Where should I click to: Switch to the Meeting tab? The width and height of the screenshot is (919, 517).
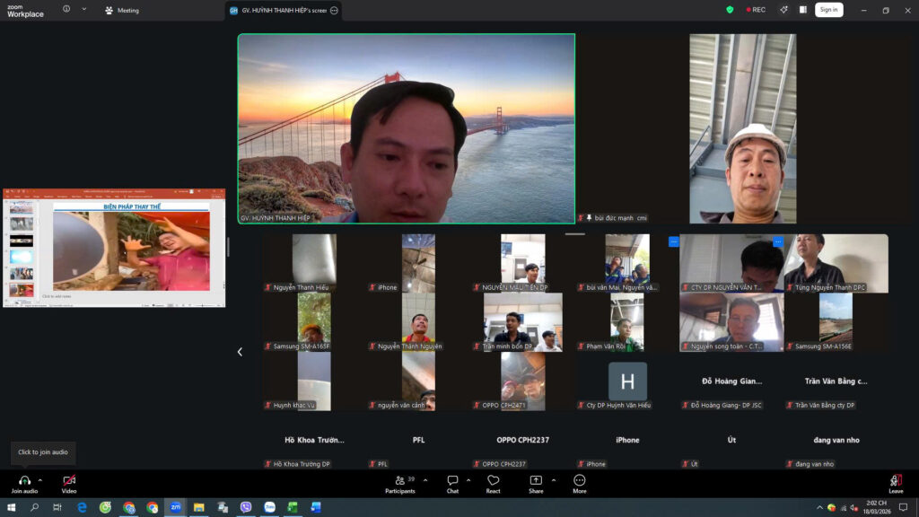tap(122, 11)
